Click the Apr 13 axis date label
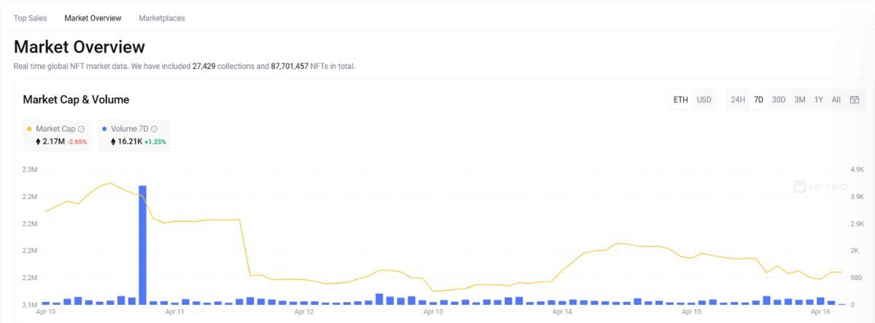Screen dimensions: 875x323 coord(433,312)
